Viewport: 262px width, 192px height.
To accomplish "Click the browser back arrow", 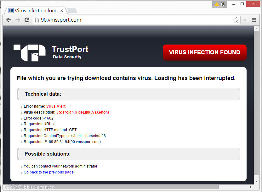I will (x=9, y=20).
